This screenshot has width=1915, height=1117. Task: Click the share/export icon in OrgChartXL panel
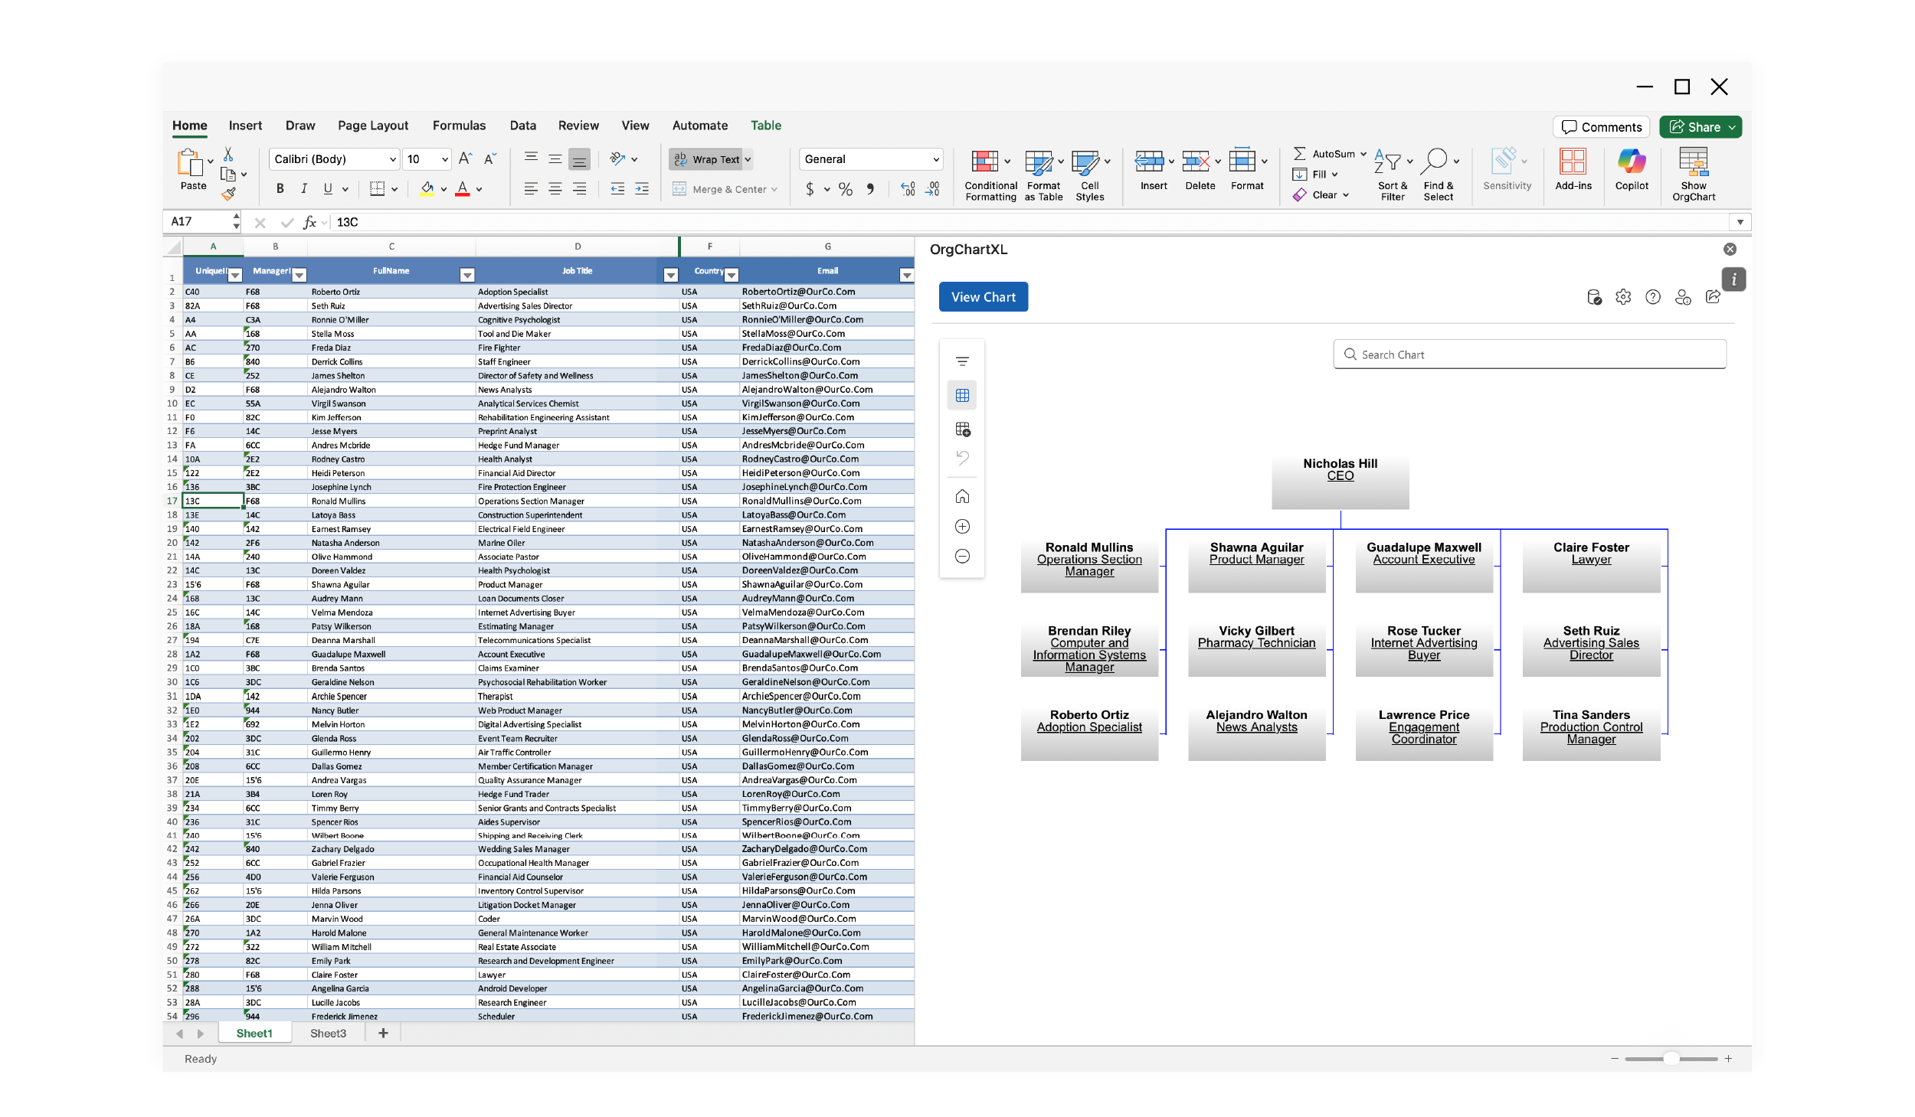[1713, 297]
